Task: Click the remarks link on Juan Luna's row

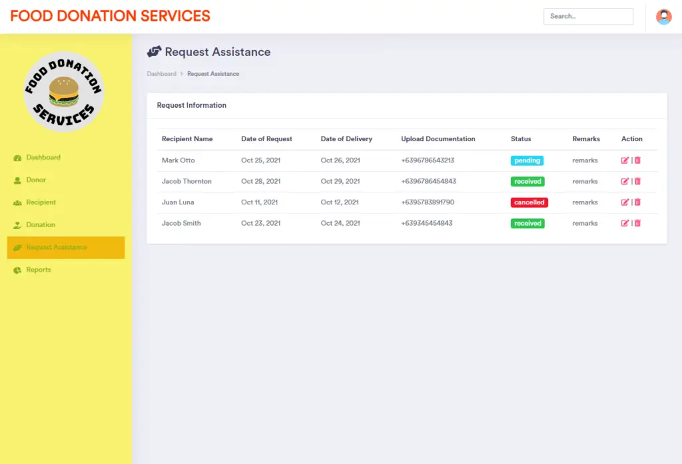Action: (x=585, y=202)
